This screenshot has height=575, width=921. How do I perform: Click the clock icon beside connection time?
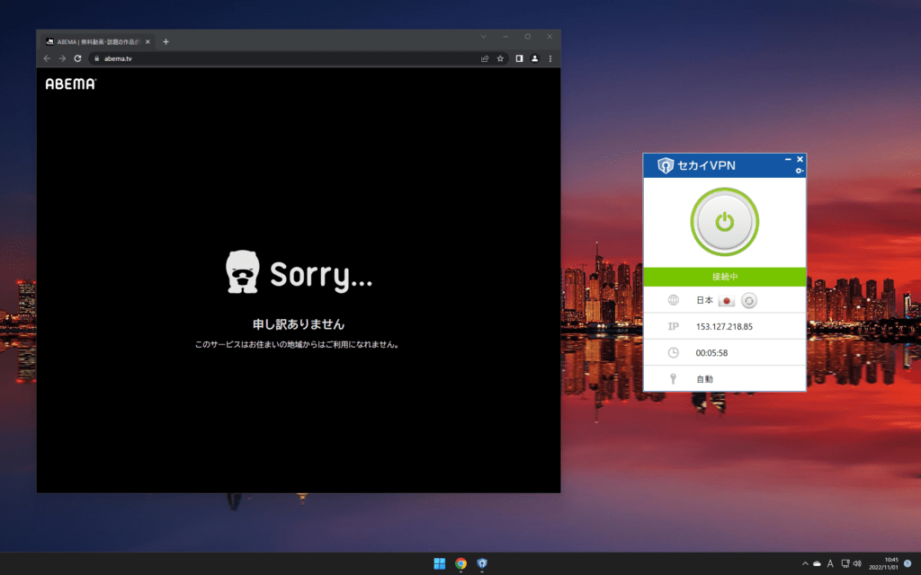tap(673, 352)
